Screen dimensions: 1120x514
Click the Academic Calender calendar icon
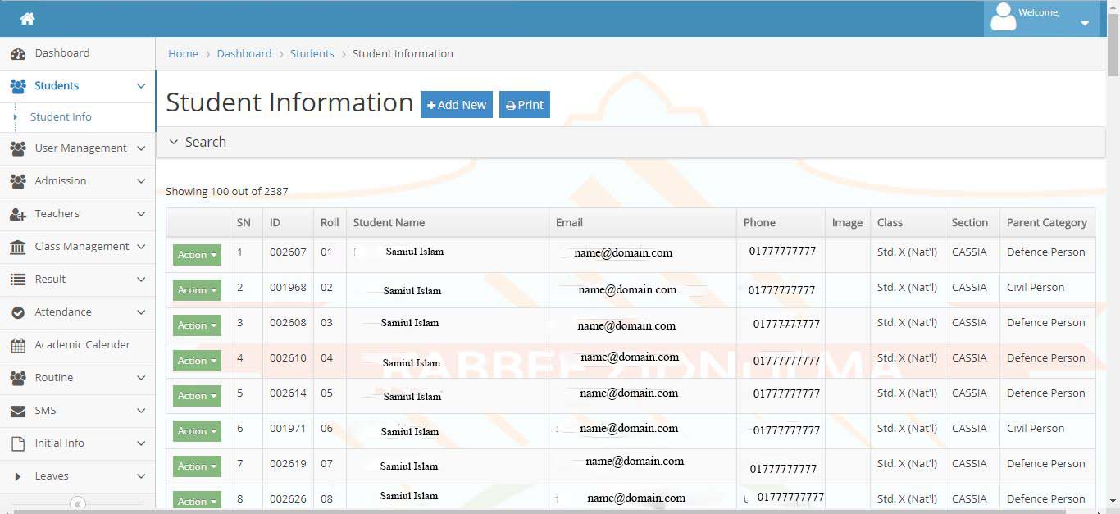(18, 345)
